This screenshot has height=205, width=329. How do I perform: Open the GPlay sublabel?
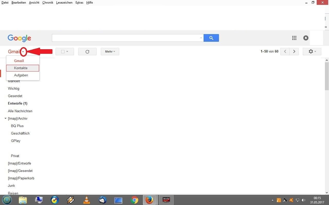(x=16, y=141)
